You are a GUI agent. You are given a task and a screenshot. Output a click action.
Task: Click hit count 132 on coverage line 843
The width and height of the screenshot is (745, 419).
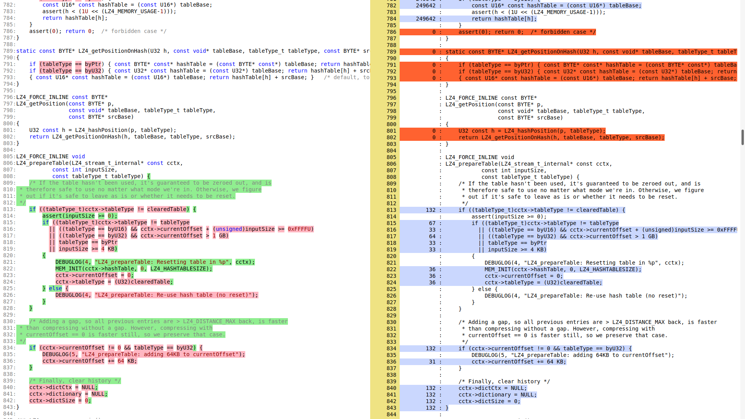tap(431, 408)
